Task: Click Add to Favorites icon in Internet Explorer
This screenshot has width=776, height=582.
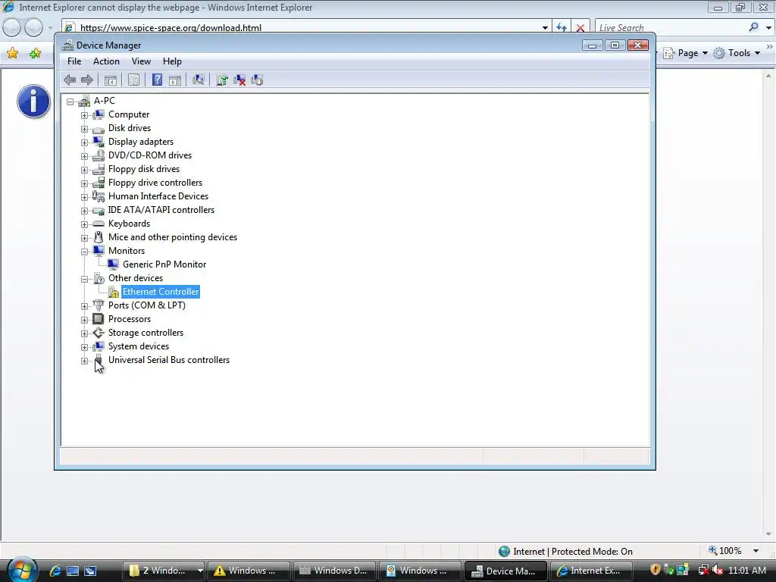Action: point(35,53)
